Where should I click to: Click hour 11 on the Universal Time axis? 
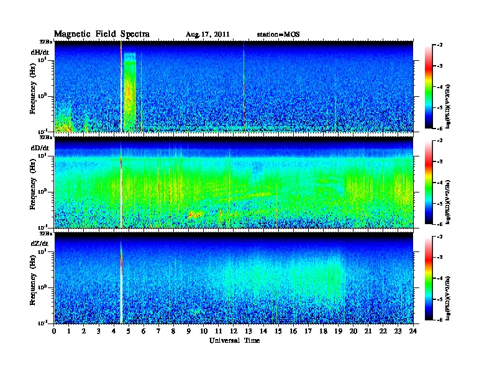click(219, 331)
